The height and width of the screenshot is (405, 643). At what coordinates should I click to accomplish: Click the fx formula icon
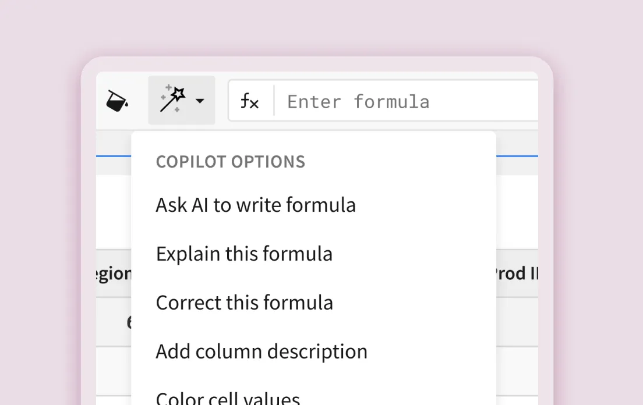point(250,102)
